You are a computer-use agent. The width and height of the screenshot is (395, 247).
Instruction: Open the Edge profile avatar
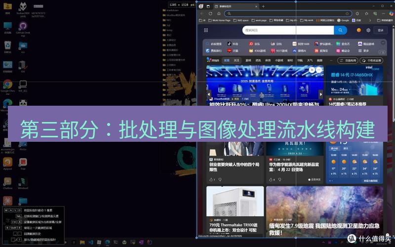[201, 6]
